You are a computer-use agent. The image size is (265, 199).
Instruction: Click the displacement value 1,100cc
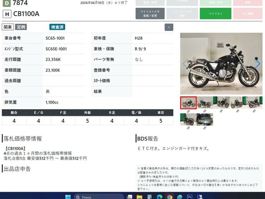[52, 102]
